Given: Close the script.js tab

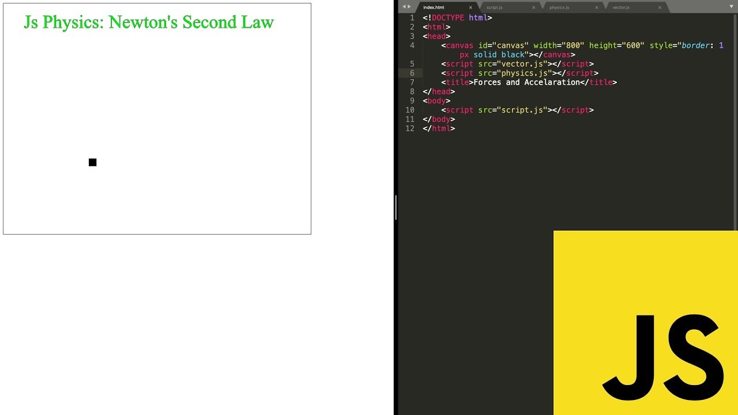Looking at the screenshot, I should tap(533, 7).
